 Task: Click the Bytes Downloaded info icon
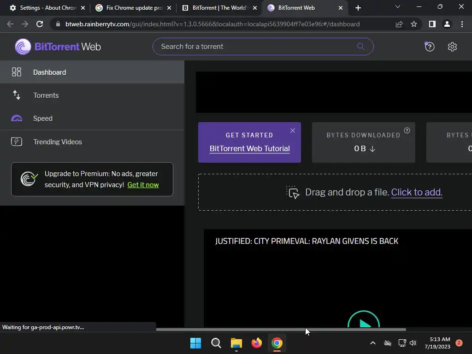pos(407,130)
